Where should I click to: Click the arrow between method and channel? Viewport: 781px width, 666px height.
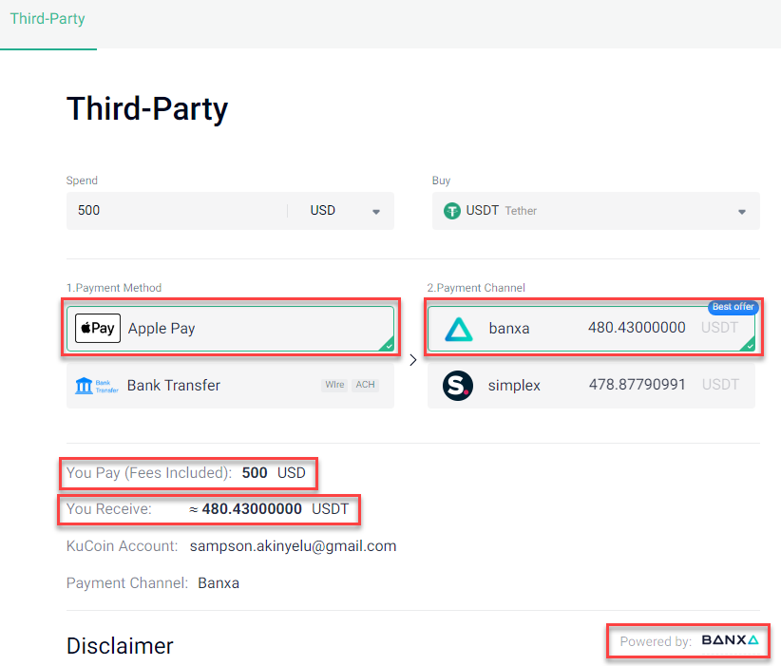pos(413,360)
